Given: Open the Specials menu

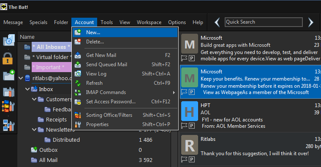Looking at the screenshot, I should 38,22.
